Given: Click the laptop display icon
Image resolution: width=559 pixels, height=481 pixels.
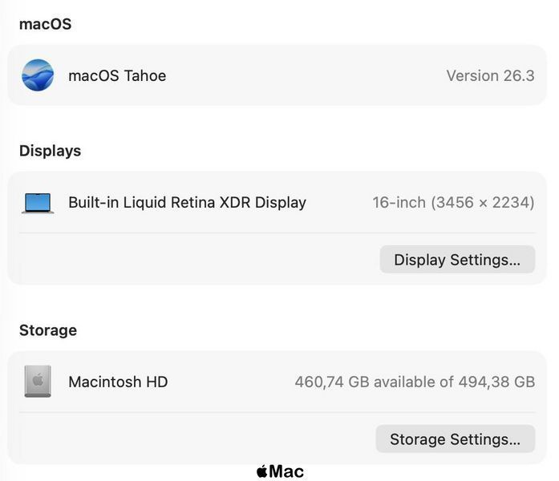Looking at the screenshot, I should (38, 203).
